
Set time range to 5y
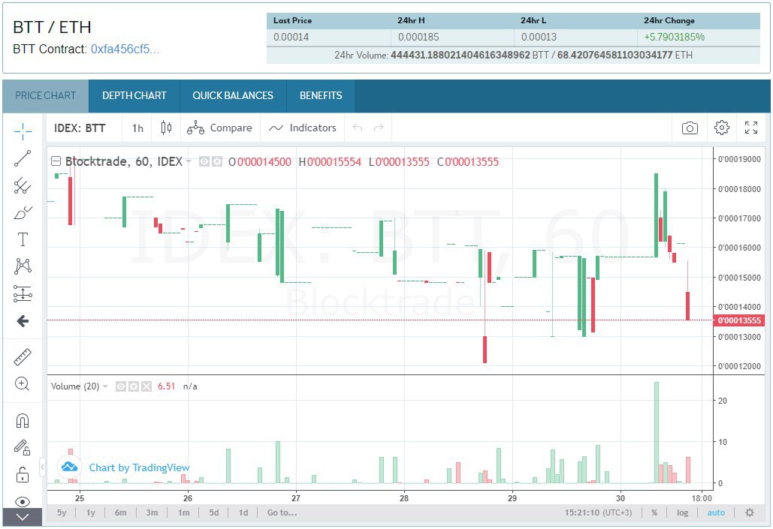tap(62, 512)
